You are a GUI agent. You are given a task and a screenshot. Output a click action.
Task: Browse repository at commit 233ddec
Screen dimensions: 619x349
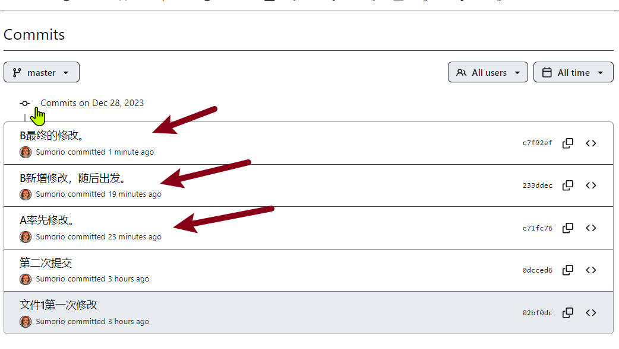[591, 185]
